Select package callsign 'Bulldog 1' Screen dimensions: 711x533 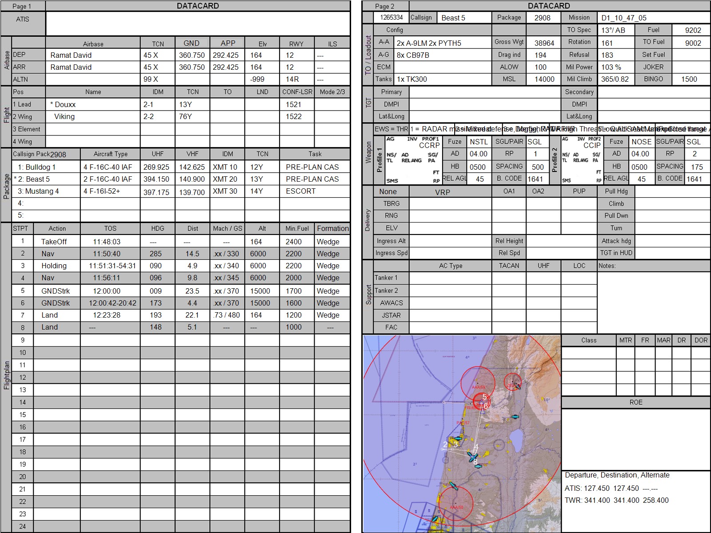coord(40,167)
